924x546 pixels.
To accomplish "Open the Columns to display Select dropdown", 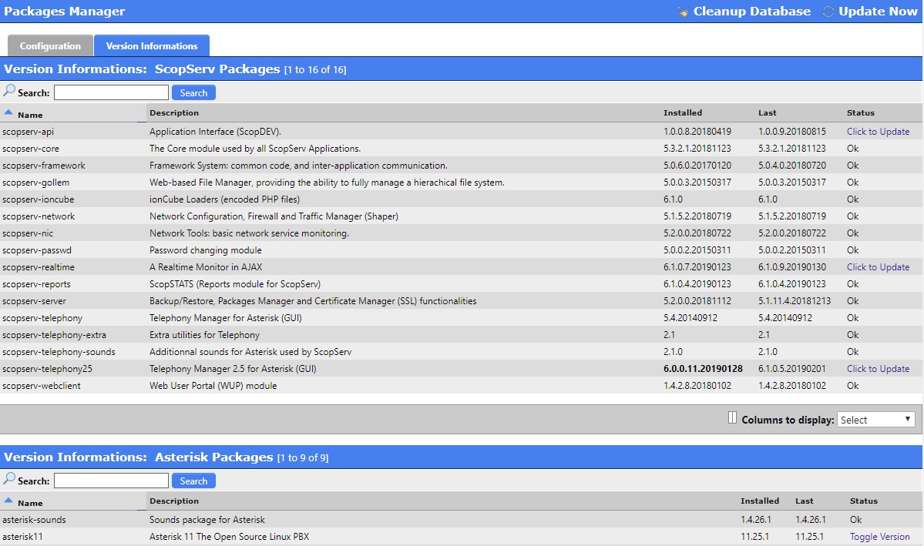I will 875,420.
